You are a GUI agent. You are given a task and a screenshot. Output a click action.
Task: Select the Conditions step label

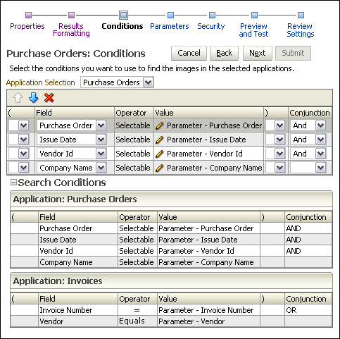click(122, 26)
